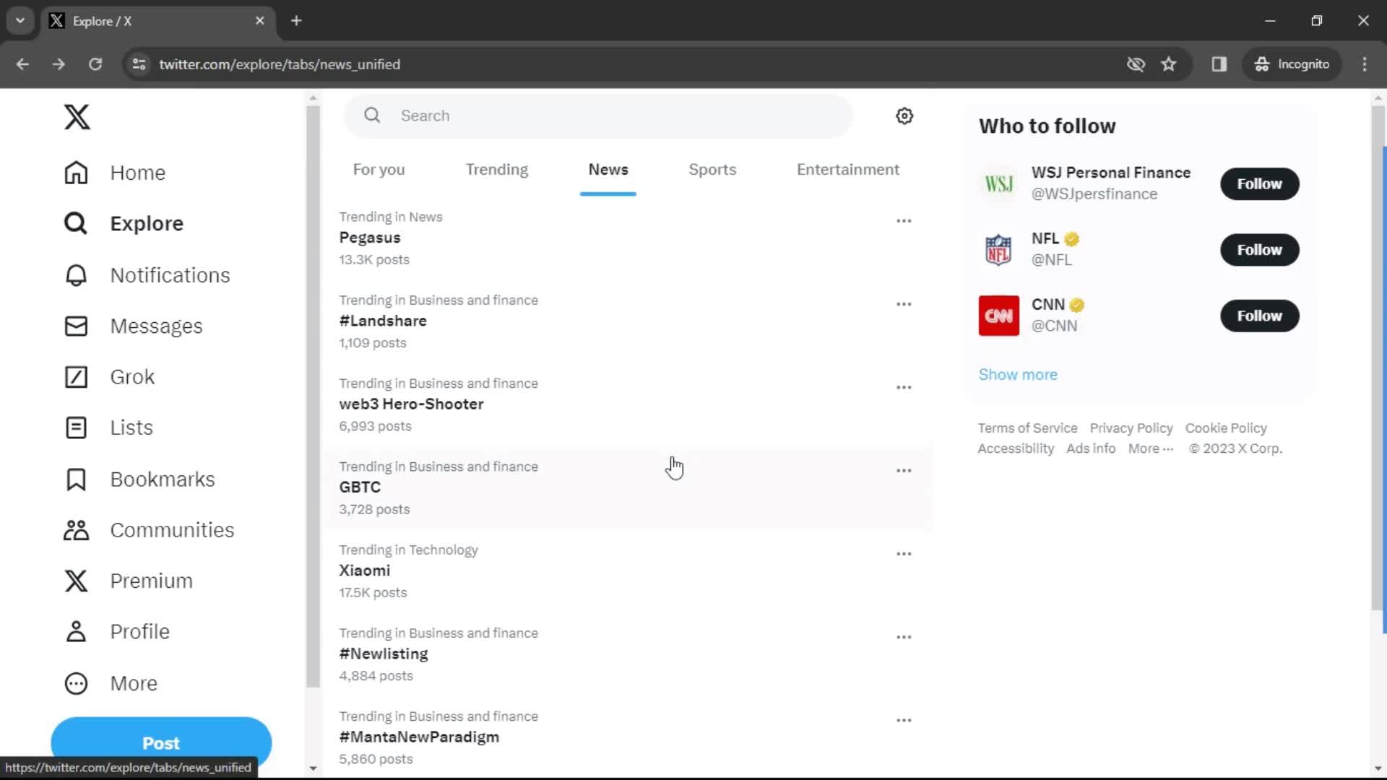Open Accessibility footer link

[x=1016, y=448]
